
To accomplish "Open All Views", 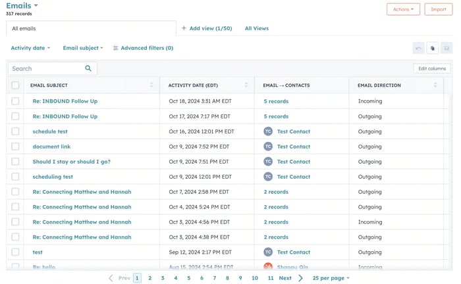I will click(256, 28).
